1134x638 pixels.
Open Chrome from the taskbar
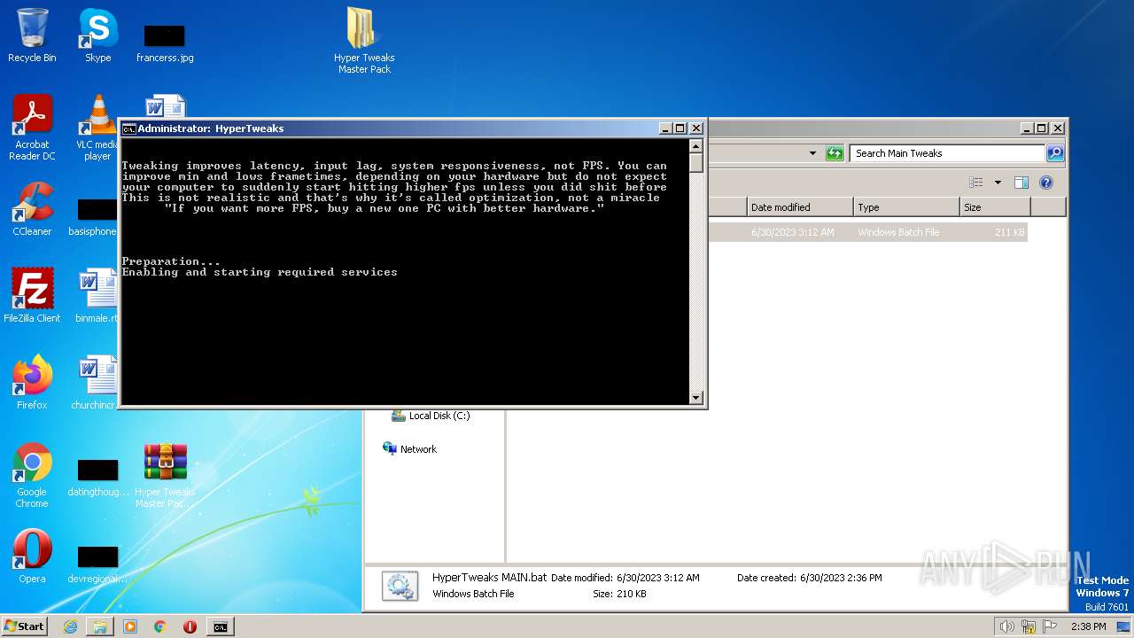pyautogui.click(x=160, y=626)
